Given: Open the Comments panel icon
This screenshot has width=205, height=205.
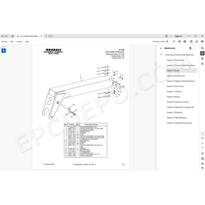Looking at the screenshot, I should tap(202, 48).
